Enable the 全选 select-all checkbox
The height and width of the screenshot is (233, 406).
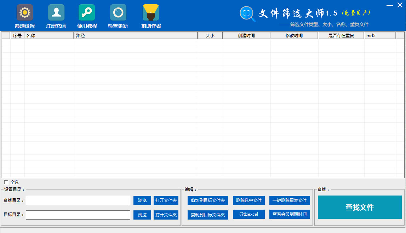pyautogui.click(x=6, y=182)
